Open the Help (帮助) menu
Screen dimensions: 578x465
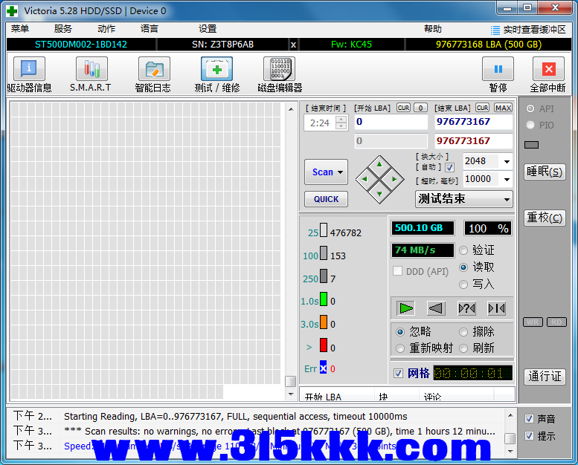coord(433,29)
